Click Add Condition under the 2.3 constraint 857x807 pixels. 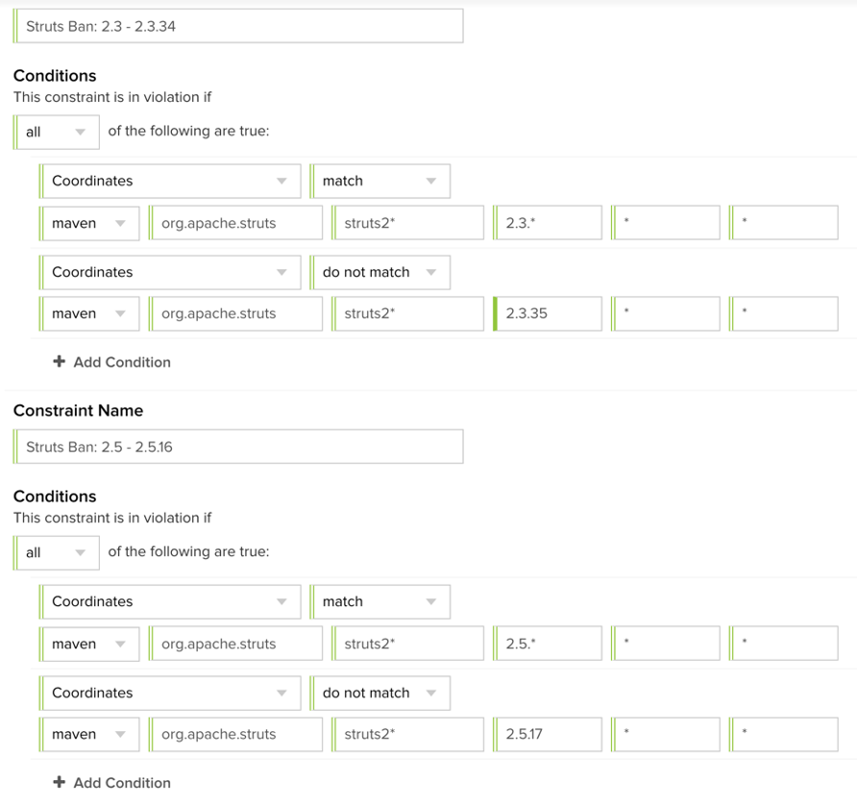point(121,362)
